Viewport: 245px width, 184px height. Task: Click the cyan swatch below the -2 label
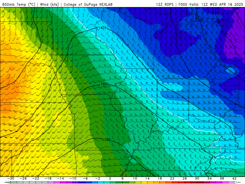pyautogui.click(x=101, y=182)
